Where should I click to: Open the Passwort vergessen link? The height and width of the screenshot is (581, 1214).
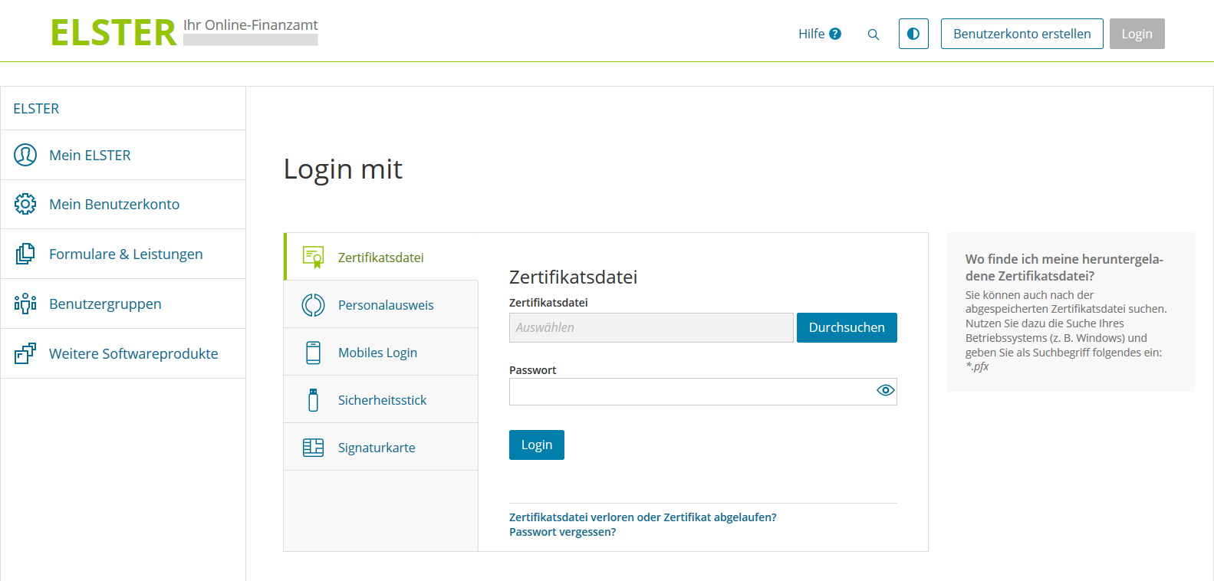point(562,532)
